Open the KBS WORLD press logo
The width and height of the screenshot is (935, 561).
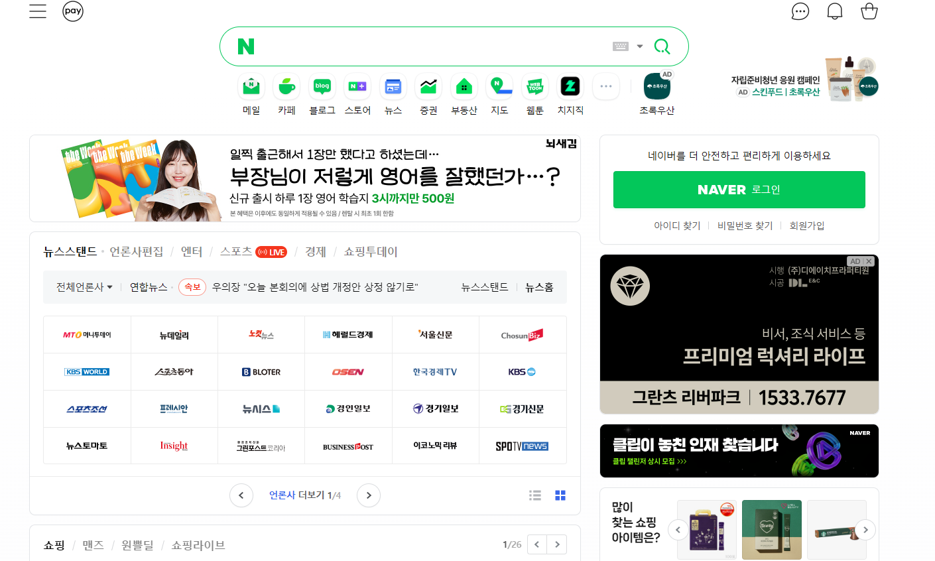click(x=87, y=372)
